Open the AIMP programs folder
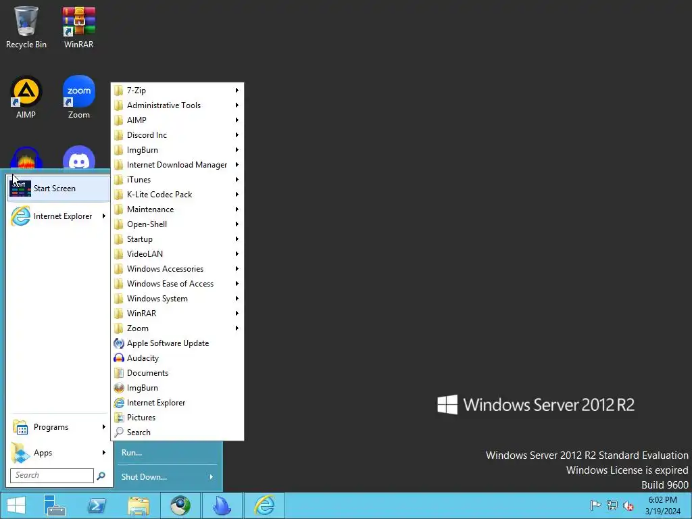Screen dimensions: 692x519 (x=177, y=120)
